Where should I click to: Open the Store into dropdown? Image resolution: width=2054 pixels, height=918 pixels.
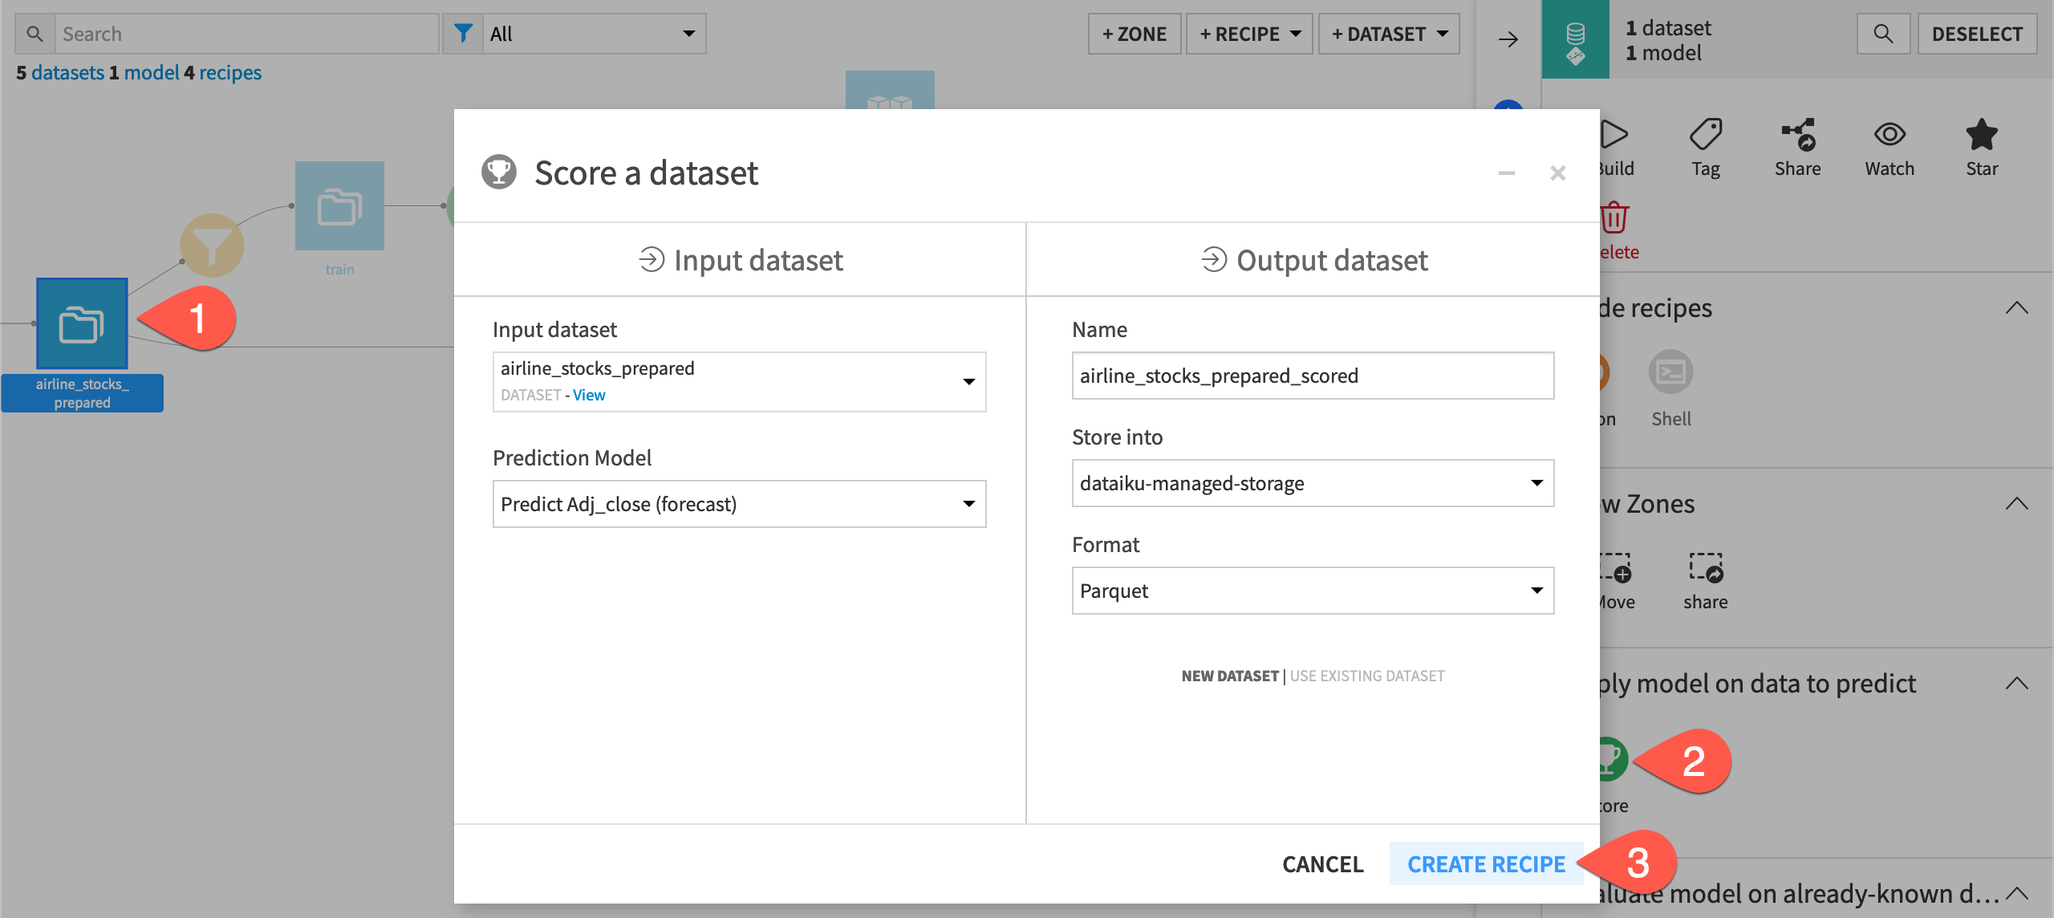point(1313,483)
